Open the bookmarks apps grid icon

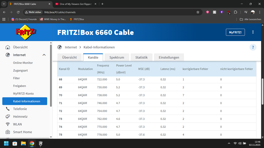click(4, 19)
